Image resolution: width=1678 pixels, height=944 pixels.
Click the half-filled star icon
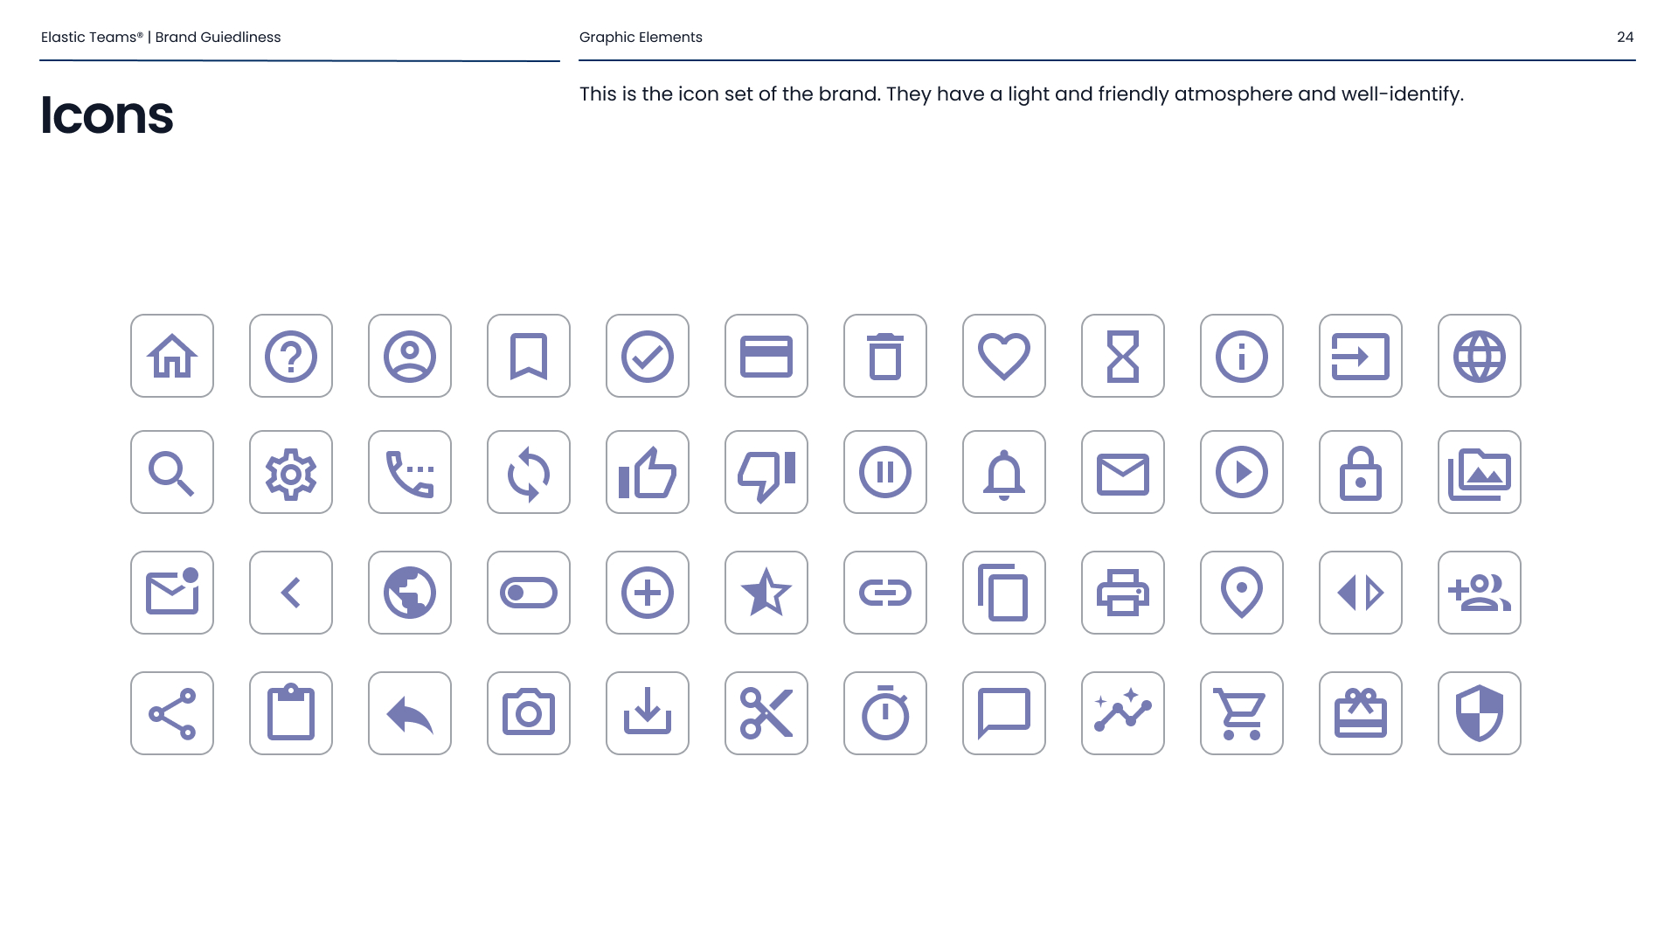(x=766, y=593)
